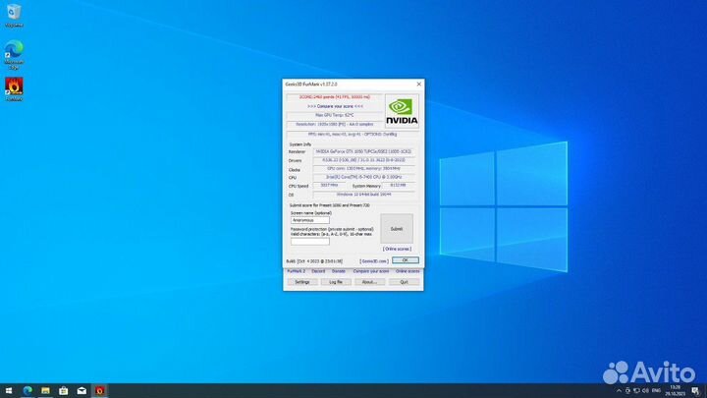This screenshot has height=398, width=707.
Task: Open the FurMark 2 link
Action: click(297, 271)
